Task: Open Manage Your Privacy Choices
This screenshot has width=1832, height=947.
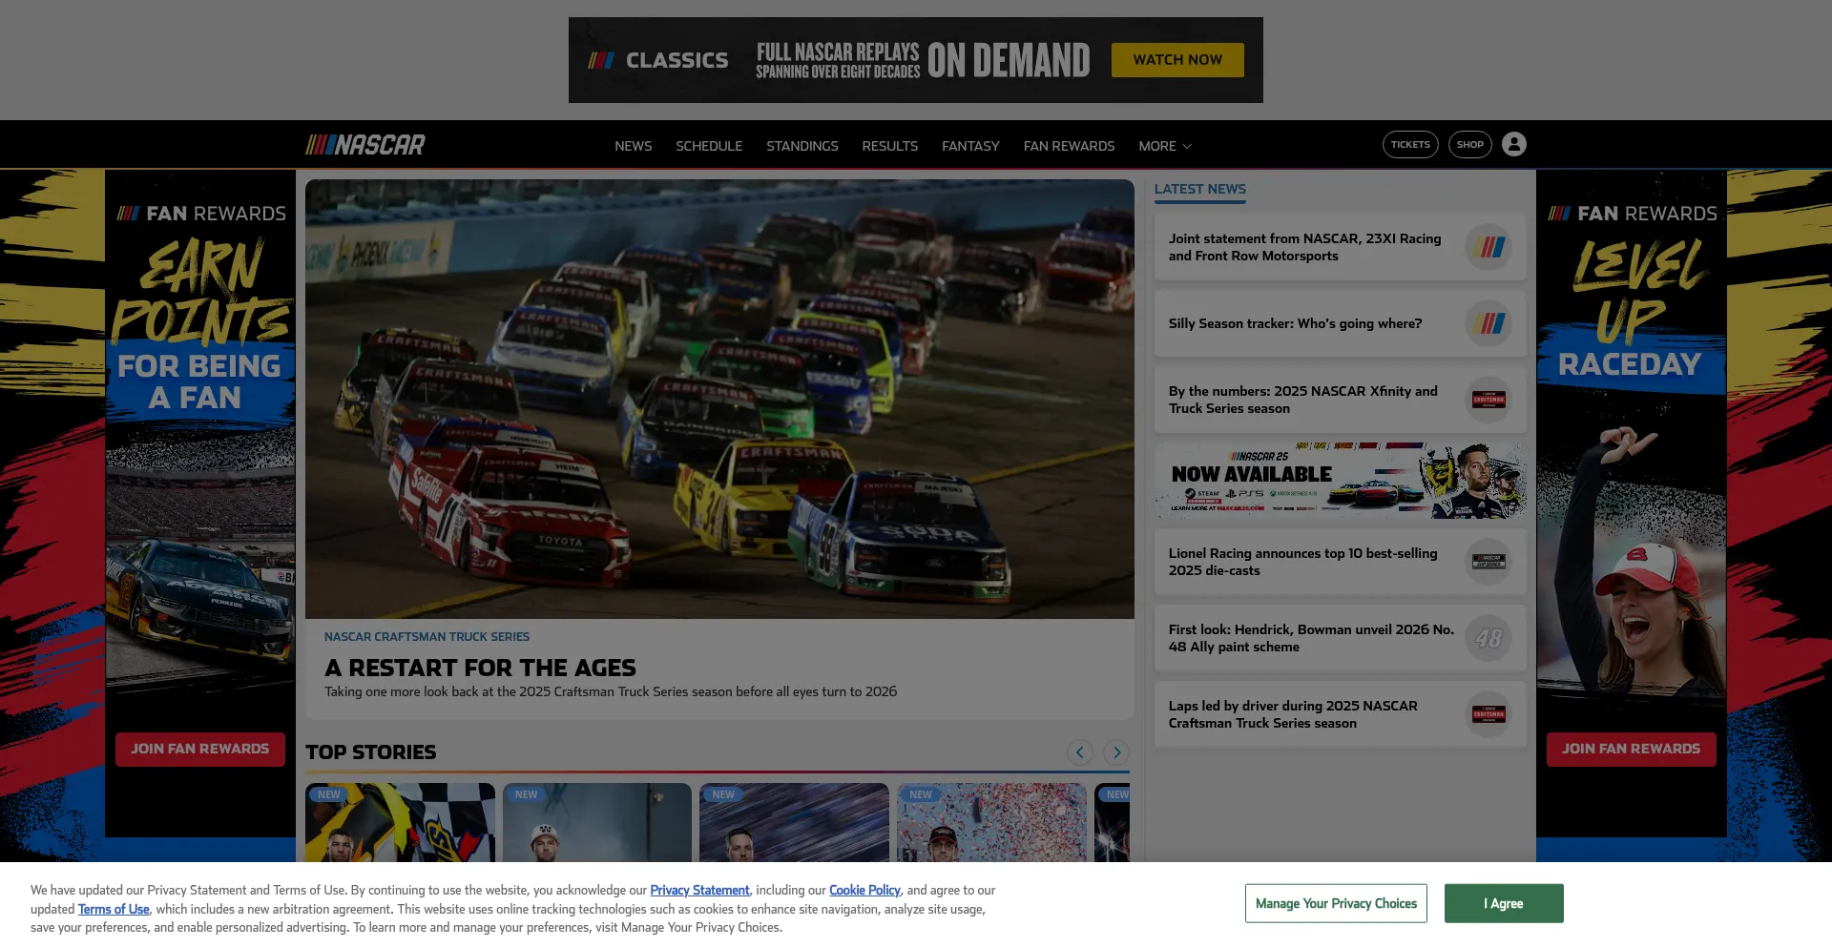Action: coord(1335,903)
